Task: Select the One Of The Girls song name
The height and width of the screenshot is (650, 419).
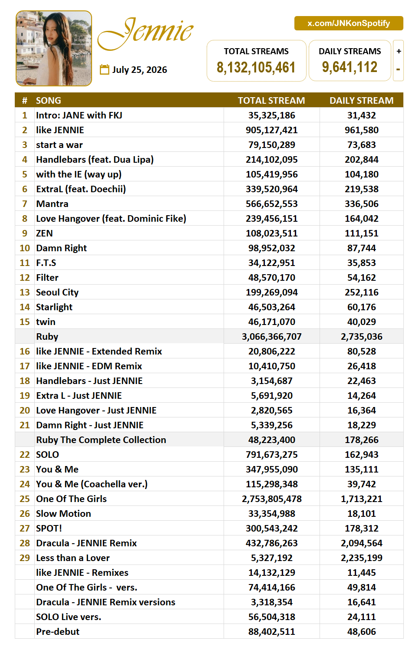Action: (71, 499)
